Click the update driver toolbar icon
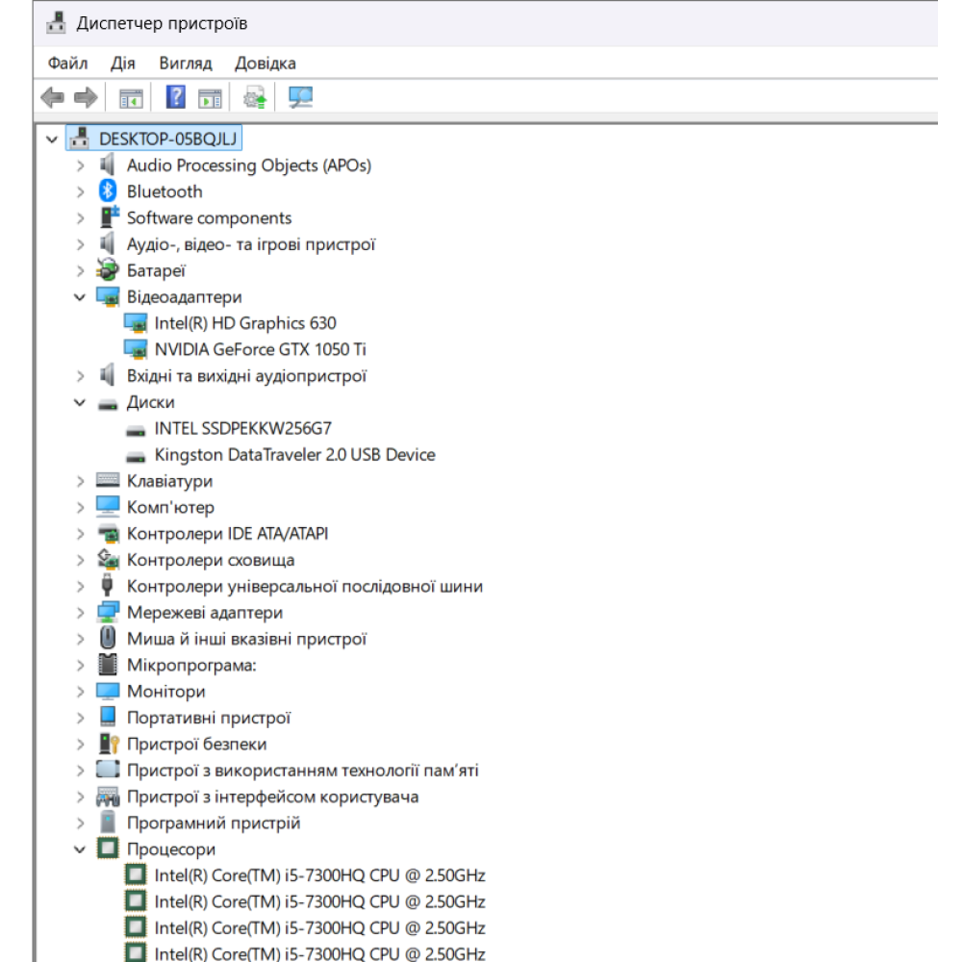The width and height of the screenshot is (962, 962). pyautogui.click(x=255, y=97)
